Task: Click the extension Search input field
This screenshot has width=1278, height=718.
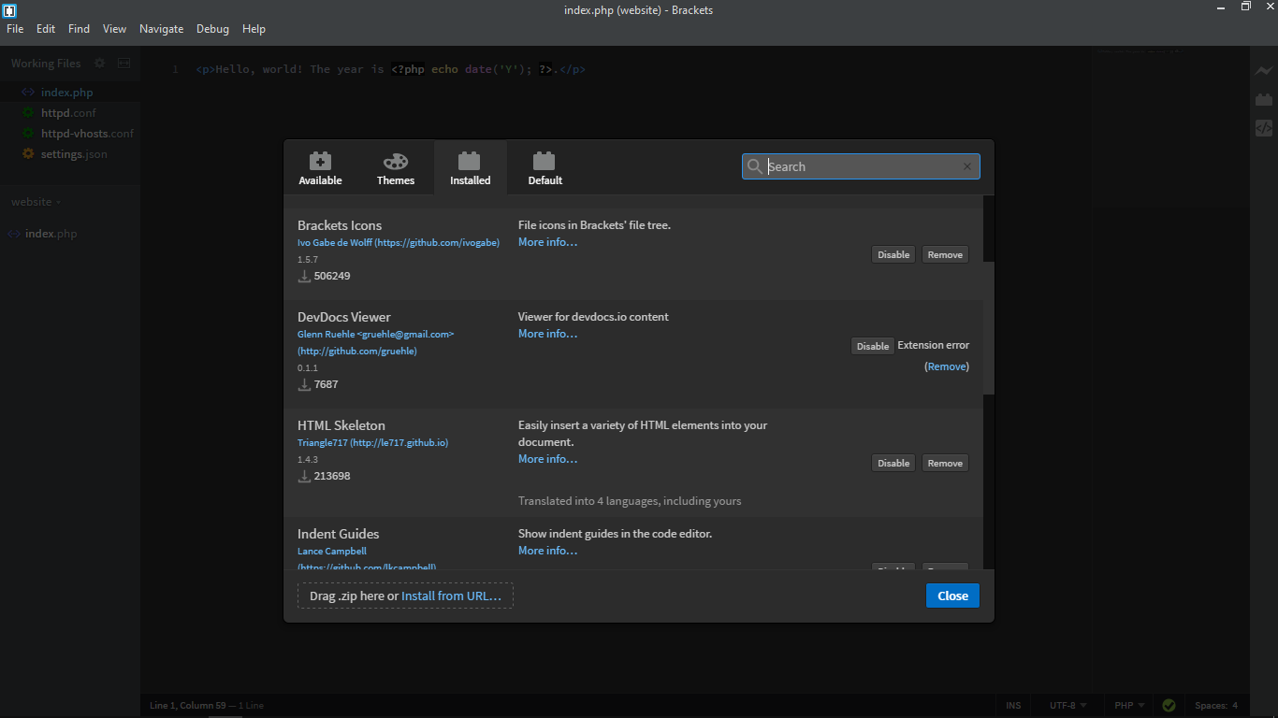Action: 862,166
